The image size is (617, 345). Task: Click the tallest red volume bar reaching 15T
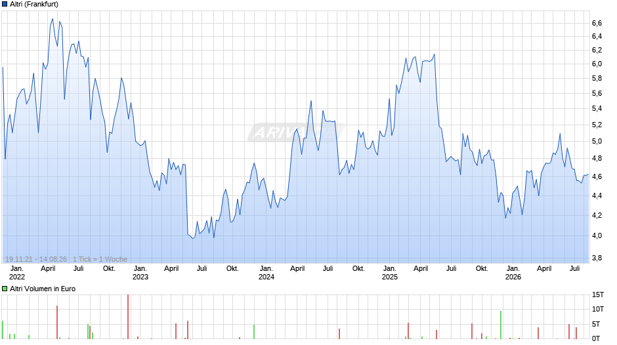click(x=128, y=317)
